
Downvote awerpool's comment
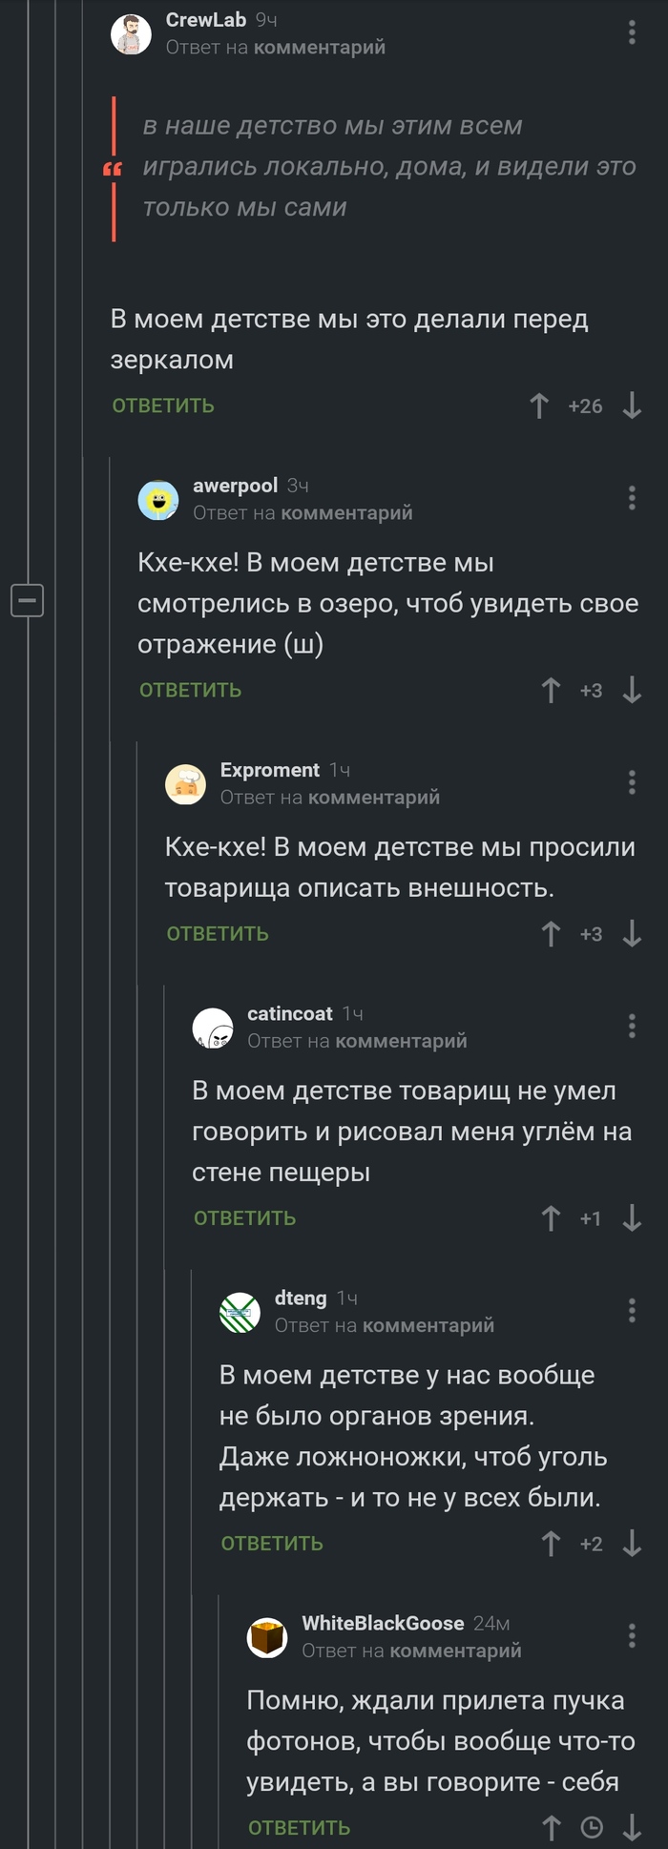click(x=631, y=690)
